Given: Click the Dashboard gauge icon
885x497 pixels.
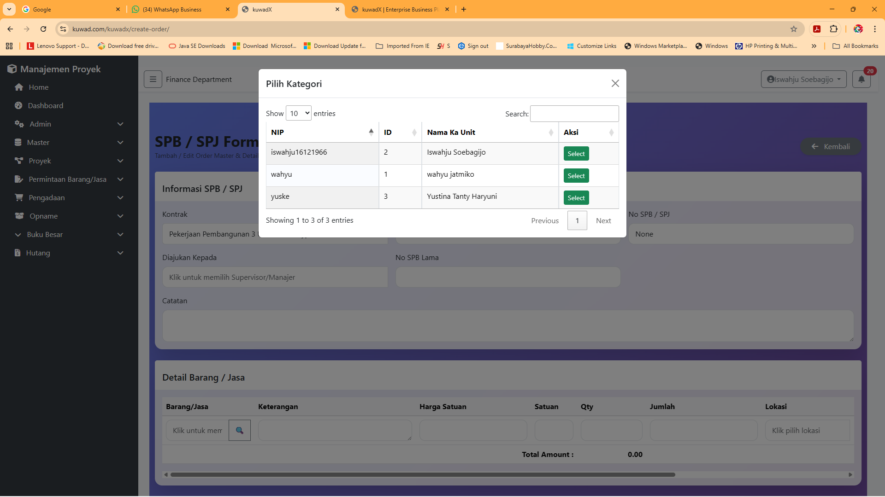Looking at the screenshot, I should (18, 105).
